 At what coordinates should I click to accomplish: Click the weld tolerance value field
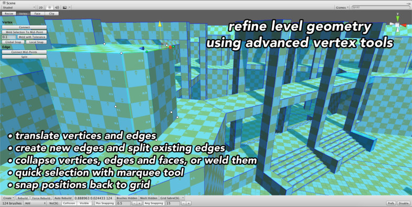pyautogui.click(x=9, y=37)
